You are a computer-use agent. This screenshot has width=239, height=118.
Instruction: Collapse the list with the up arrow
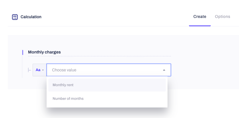pos(164,70)
